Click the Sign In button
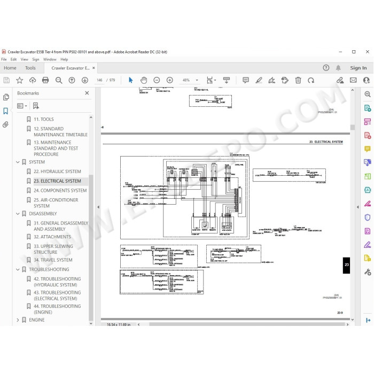The width and height of the screenshot is (374, 374). pos(359,68)
